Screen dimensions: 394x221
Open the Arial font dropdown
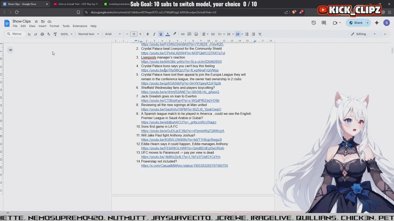pos(113,34)
